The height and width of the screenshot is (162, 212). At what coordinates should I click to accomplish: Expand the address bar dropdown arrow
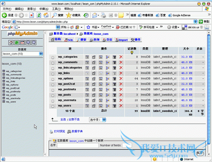[195, 22]
